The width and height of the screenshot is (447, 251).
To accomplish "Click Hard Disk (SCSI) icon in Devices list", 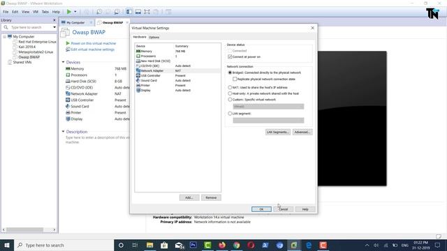I will tap(68, 81).
